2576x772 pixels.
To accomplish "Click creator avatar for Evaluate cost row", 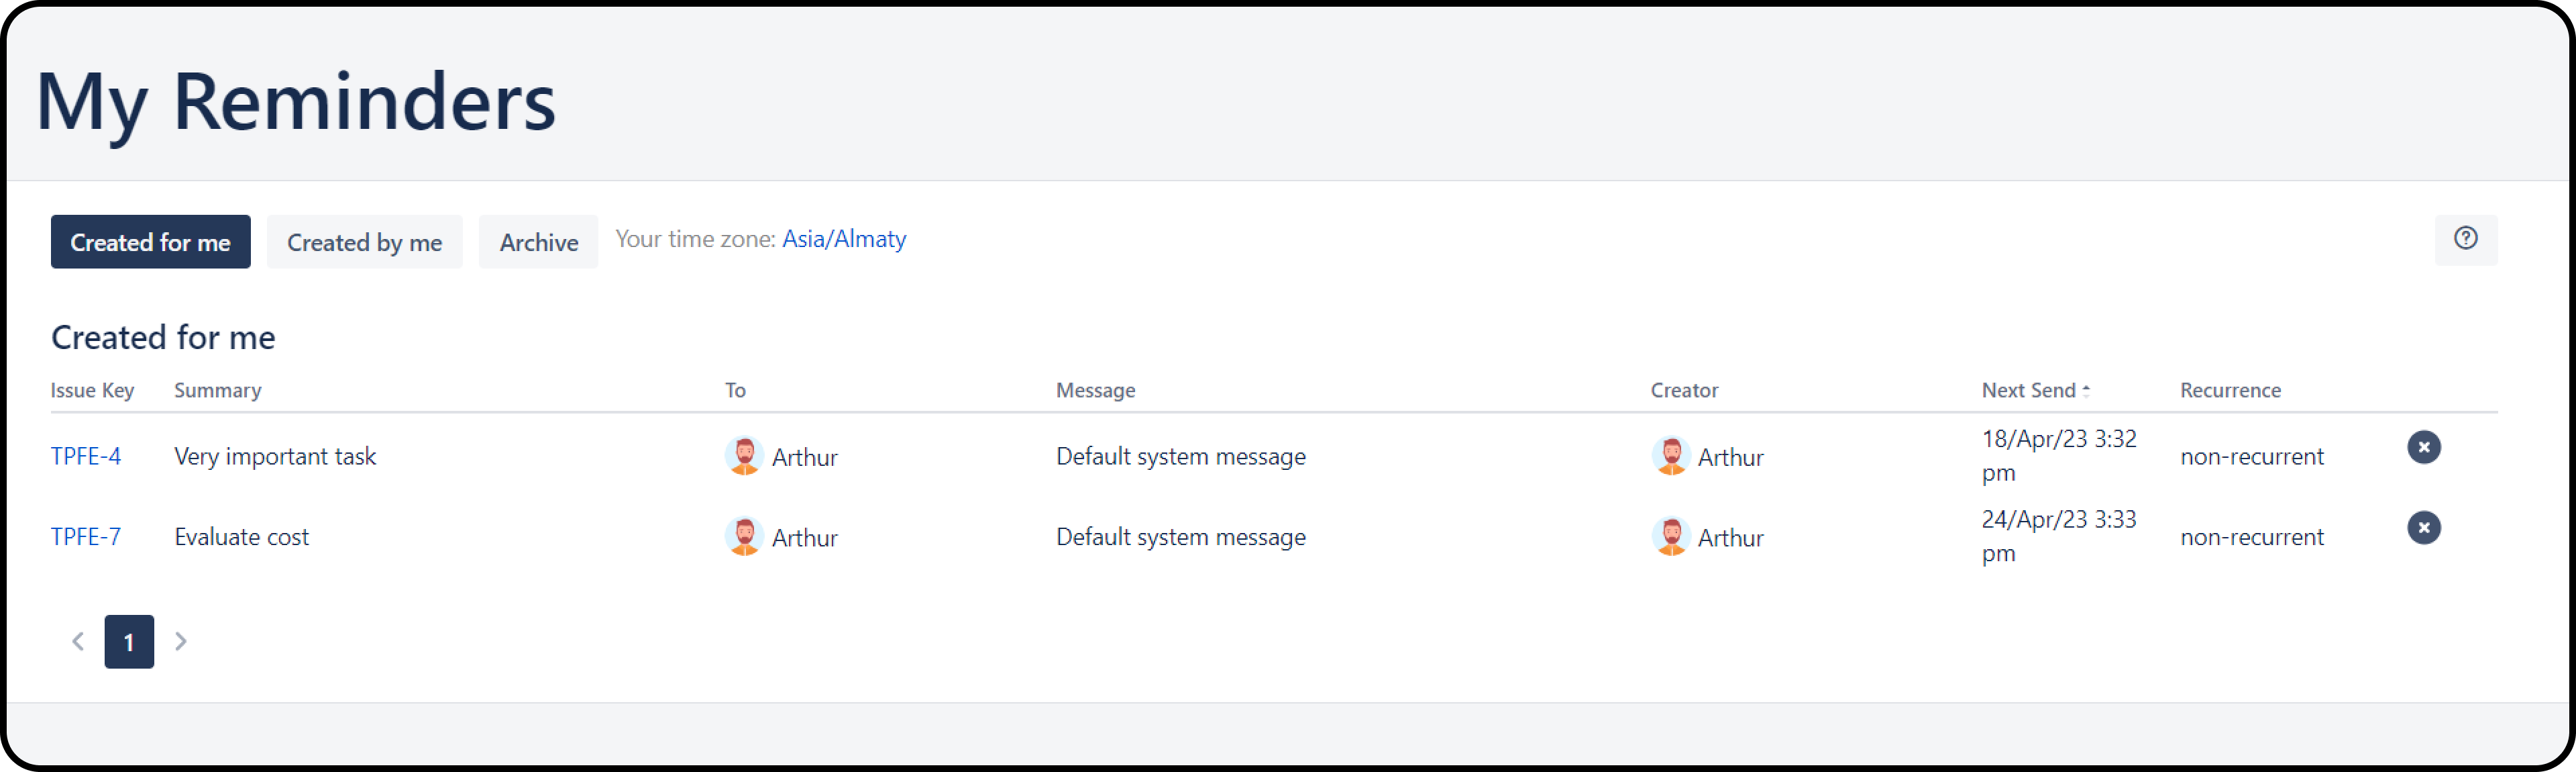I will coord(1670,536).
